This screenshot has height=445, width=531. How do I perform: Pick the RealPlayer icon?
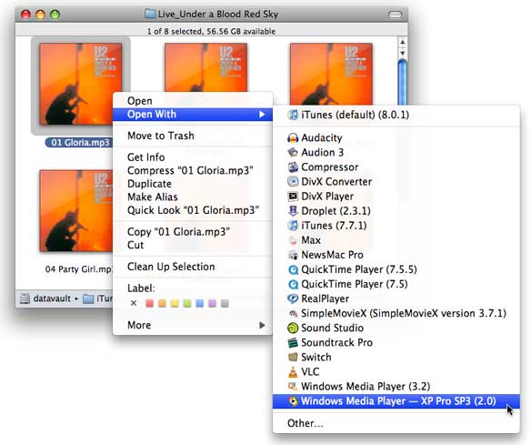(x=293, y=298)
